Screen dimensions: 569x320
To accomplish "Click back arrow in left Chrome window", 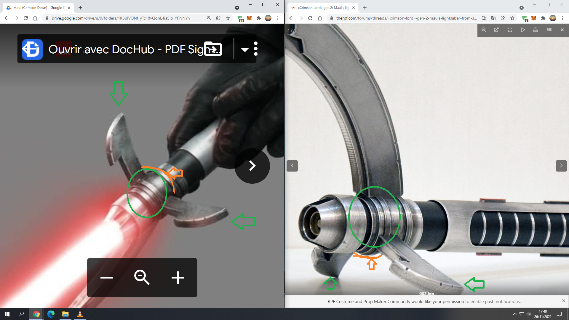I will (7, 18).
